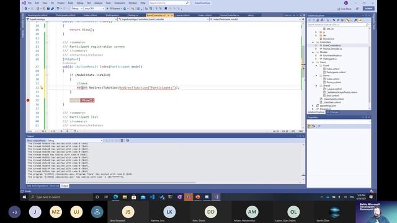Open Microsoft Edge from the taskbar

point(116,197)
